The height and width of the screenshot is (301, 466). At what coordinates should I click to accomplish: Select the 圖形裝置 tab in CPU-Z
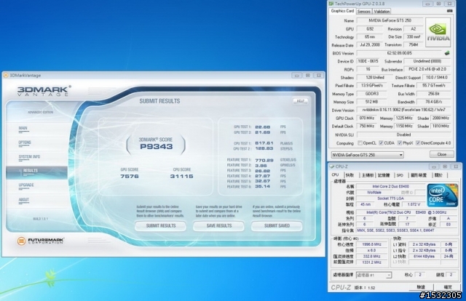pyautogui.click(x=419, y=175)
